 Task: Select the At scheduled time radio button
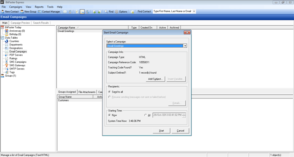point(145,115)
